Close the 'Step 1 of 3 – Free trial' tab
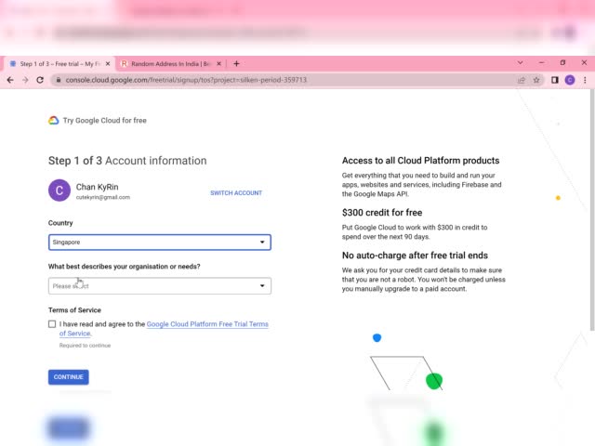The height and width of the screenshot is (446, 595). 108,64
